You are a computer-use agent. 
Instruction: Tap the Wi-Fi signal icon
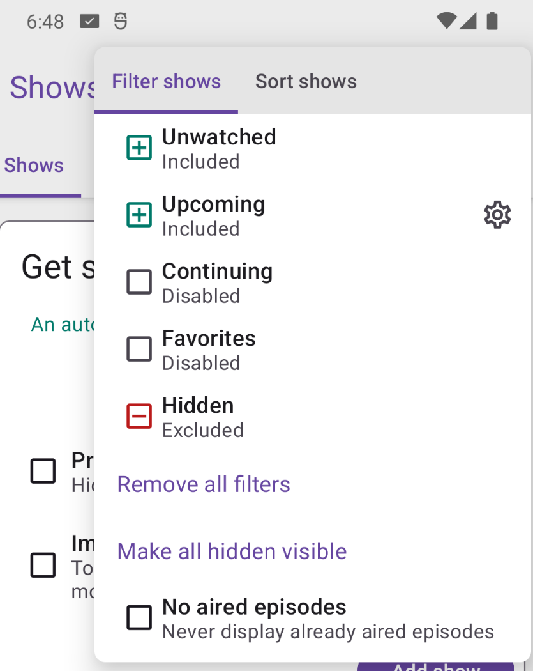tap(446, 21)
